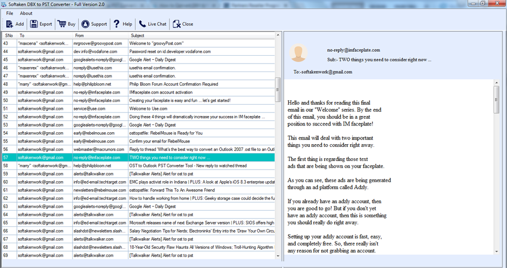The image size is (507, 268).
Task: Select 'How to handle working from home' email
Action: pyautogui.click(x=139, y=198)
